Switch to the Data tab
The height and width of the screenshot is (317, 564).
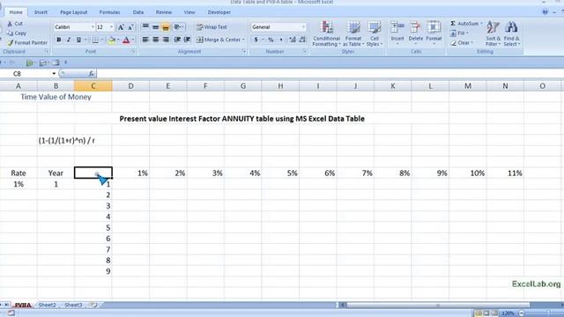tap(138, 12)
